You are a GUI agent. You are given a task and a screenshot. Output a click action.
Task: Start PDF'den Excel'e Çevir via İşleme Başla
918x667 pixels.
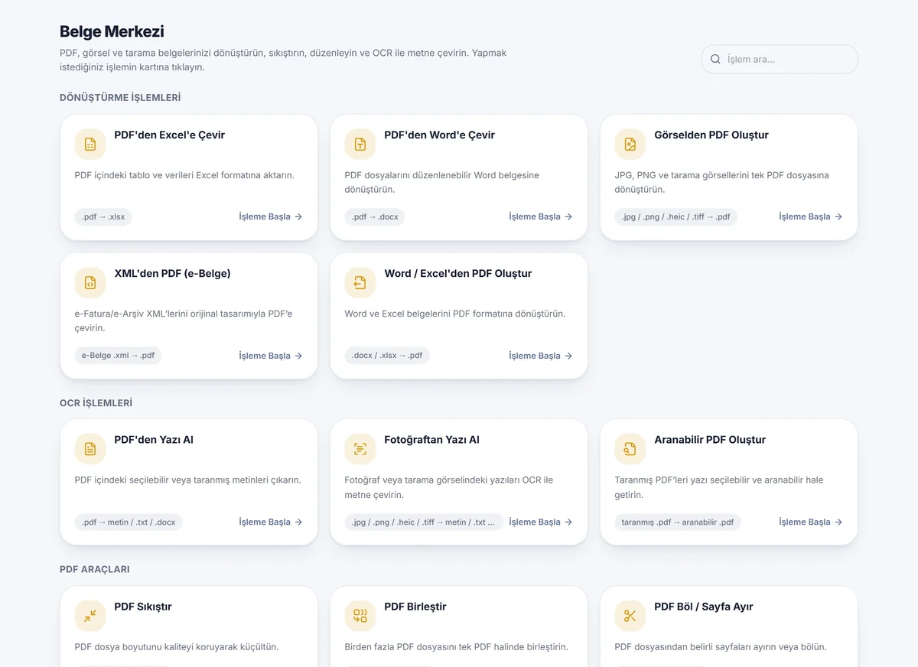(x=271, y=216)
